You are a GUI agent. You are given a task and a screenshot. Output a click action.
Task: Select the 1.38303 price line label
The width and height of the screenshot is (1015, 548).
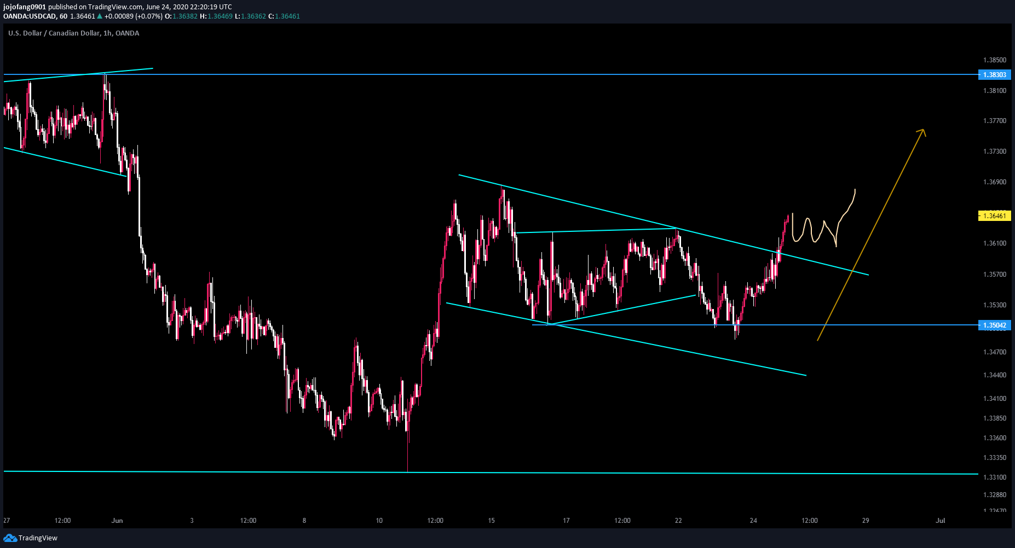pos(994,75)
